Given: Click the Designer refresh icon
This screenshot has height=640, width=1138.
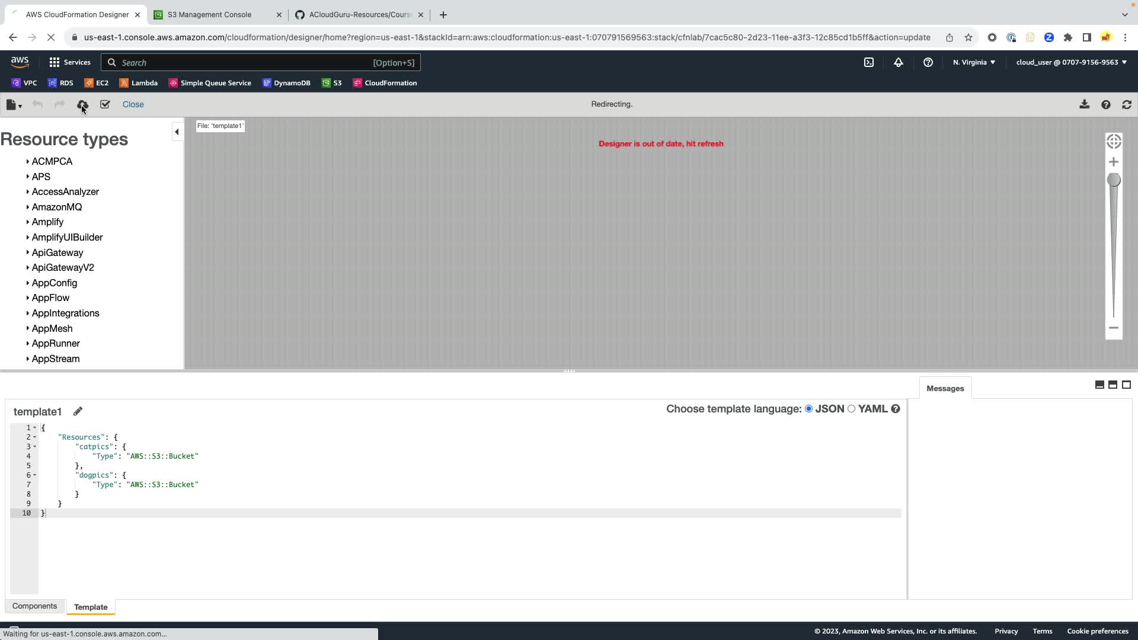Looking at the screenshot, I should pyautogui.click(x=1127, y=104).
